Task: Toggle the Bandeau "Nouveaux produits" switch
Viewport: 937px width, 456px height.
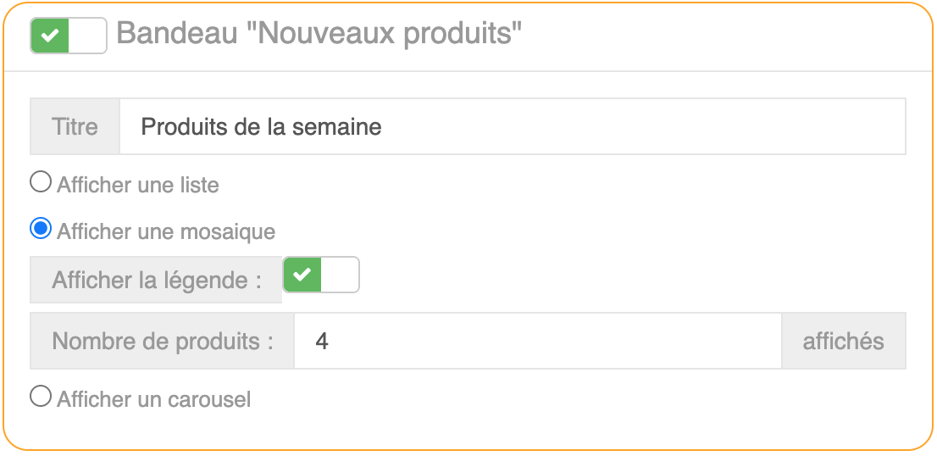Action: (x=69, y=36)
